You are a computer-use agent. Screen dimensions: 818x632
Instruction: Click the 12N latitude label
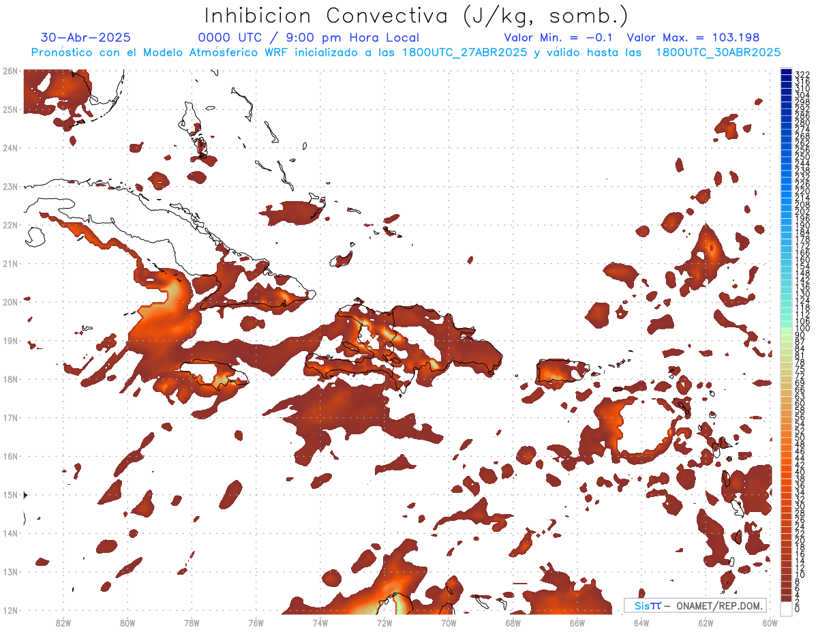click(10, 610)
